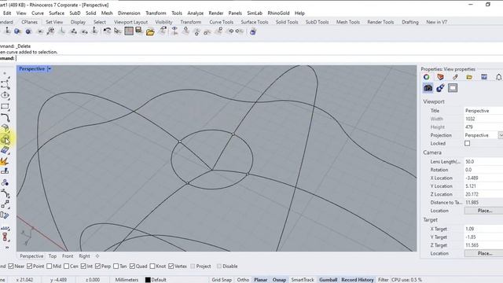Click the highlighted solid creation tool icon
This screenshot has height=283, width=503.
tap(6, 139)
